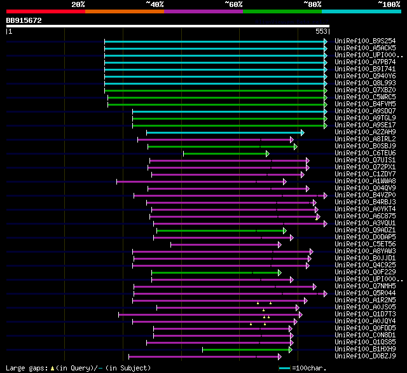This screenshot has height=373, width=407.
Task: Open hit UniRef100_Q9ADZ1
Action: [365, 230]
